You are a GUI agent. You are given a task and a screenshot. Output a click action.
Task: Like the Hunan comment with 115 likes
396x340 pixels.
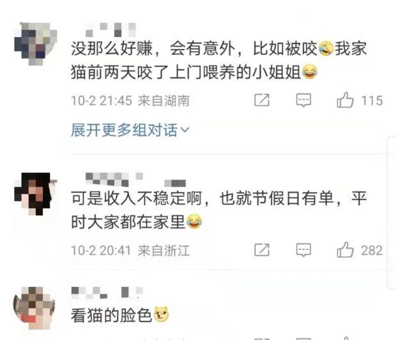pyautogui.click(x=345, y=100)
